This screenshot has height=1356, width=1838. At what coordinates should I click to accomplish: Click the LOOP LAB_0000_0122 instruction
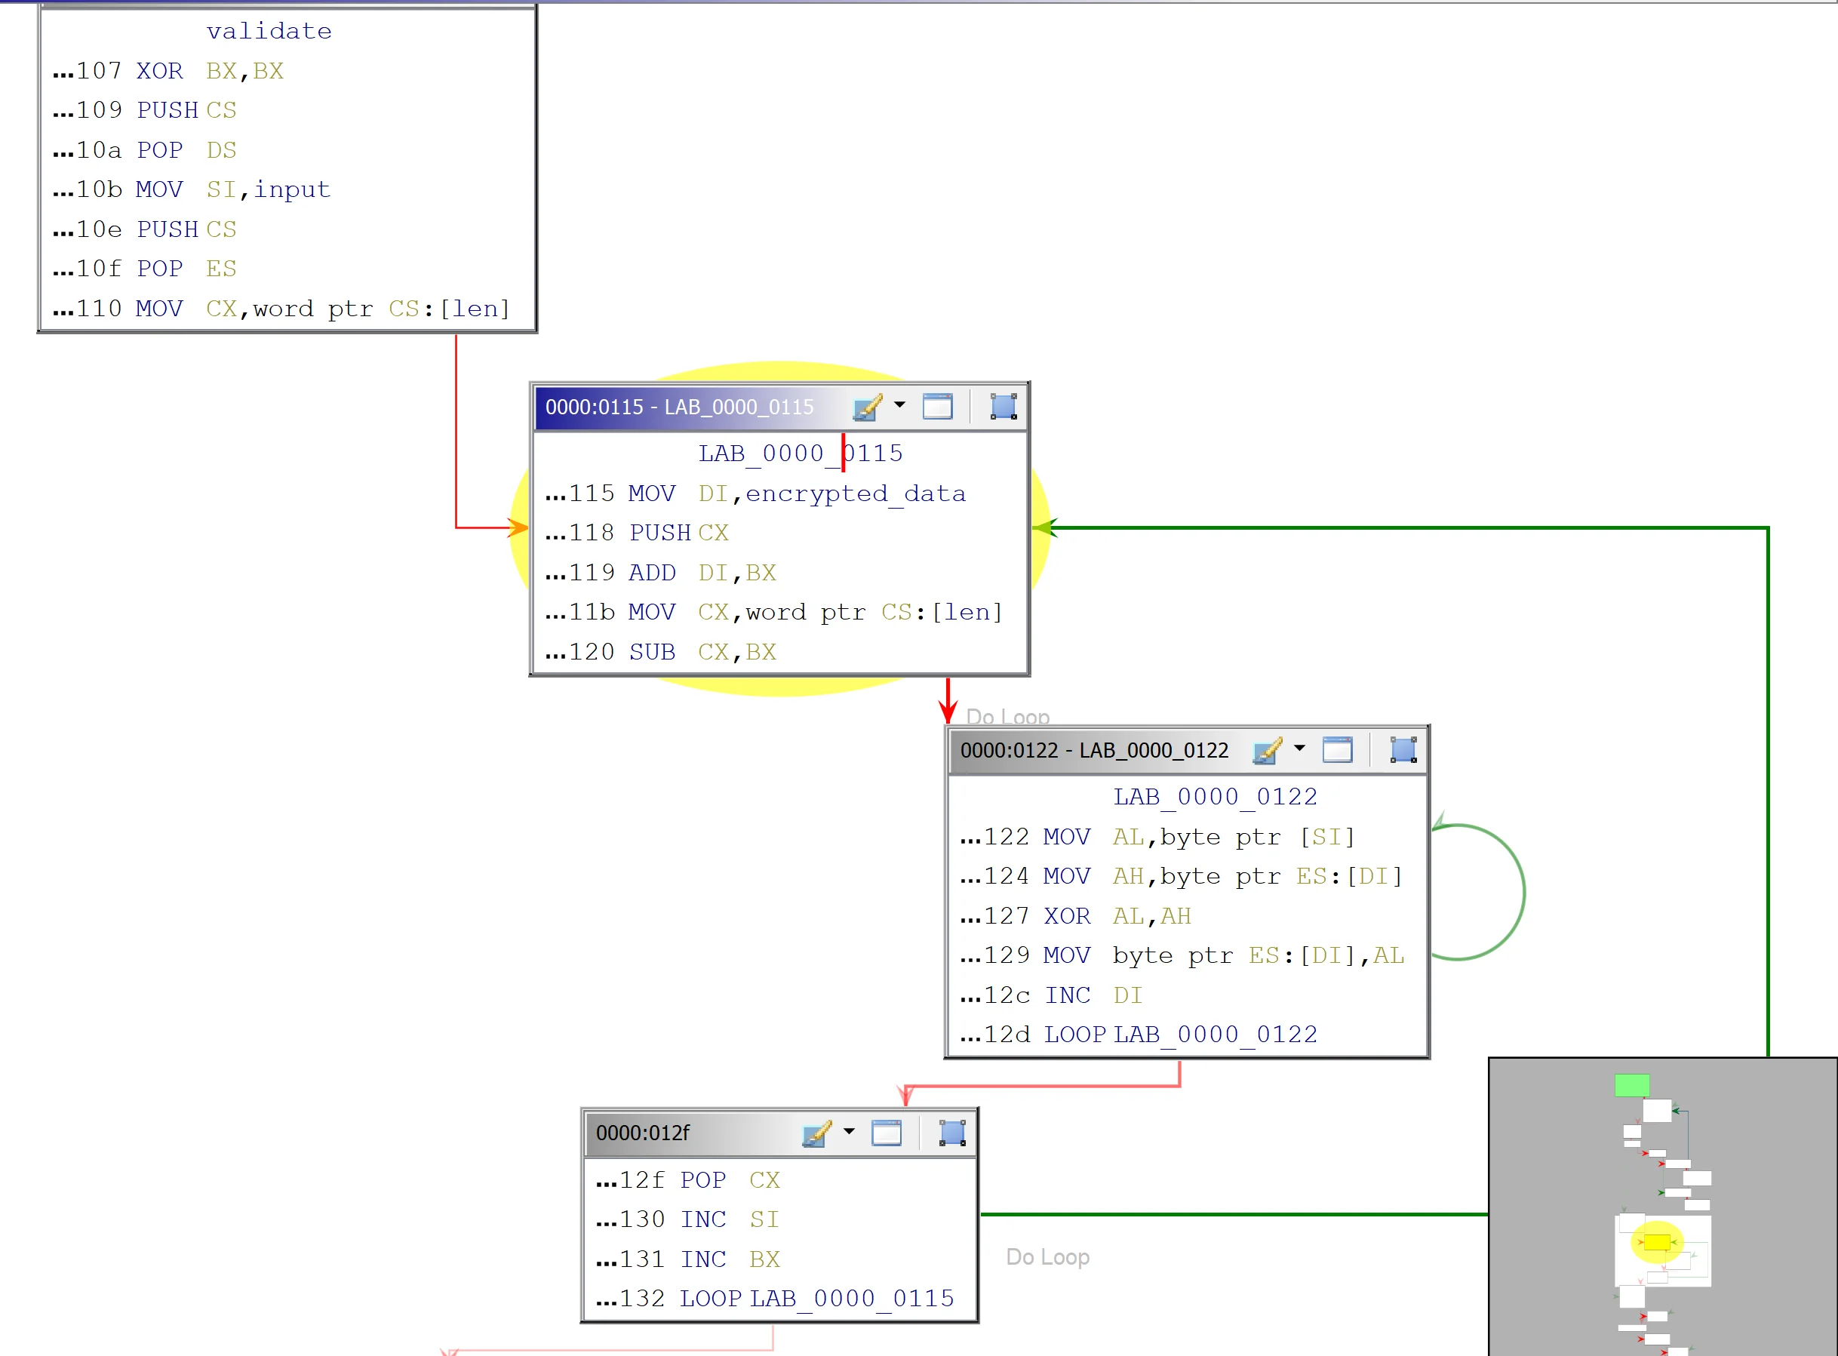1139,1035
